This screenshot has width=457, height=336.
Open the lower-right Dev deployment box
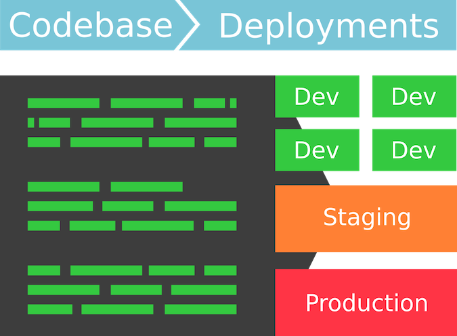pyautogui.click(x=414, y=150)
